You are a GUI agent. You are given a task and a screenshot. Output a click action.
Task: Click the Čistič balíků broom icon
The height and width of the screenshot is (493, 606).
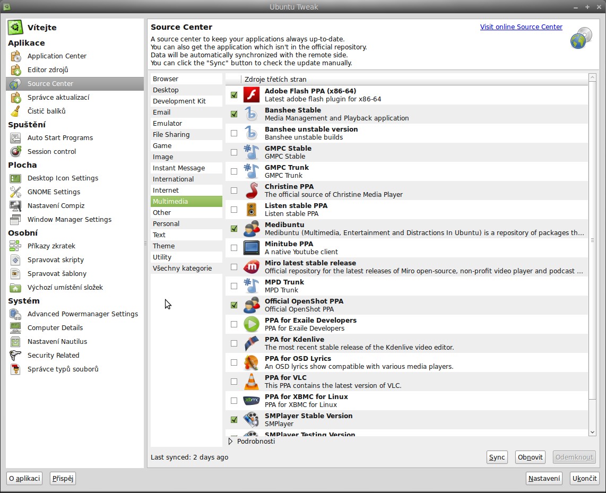16,111
